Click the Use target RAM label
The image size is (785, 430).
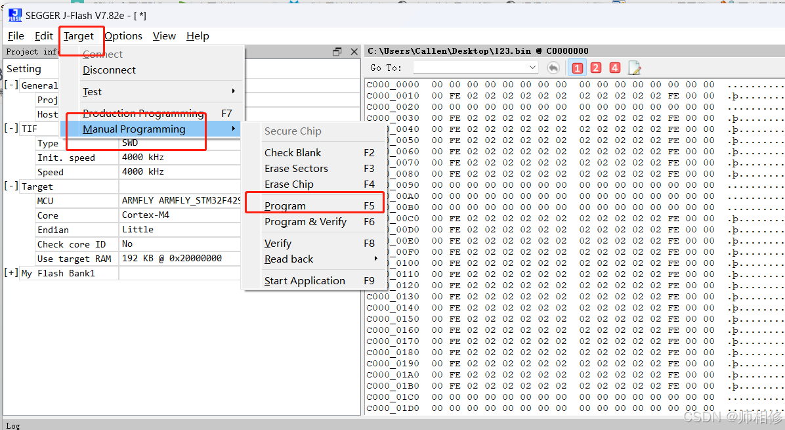(74, 259)
